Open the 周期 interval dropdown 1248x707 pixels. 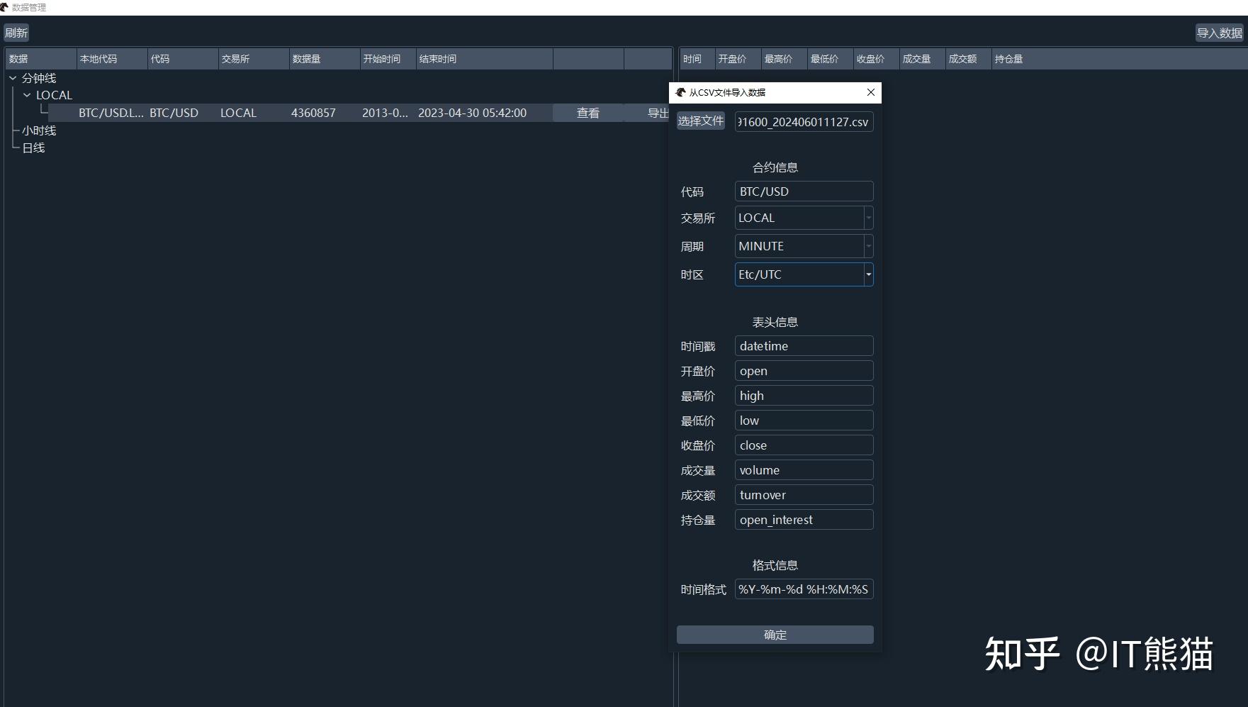pyautogui.click(x=868, y=246)
